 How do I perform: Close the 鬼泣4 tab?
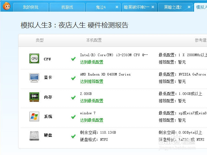(117, 7)
